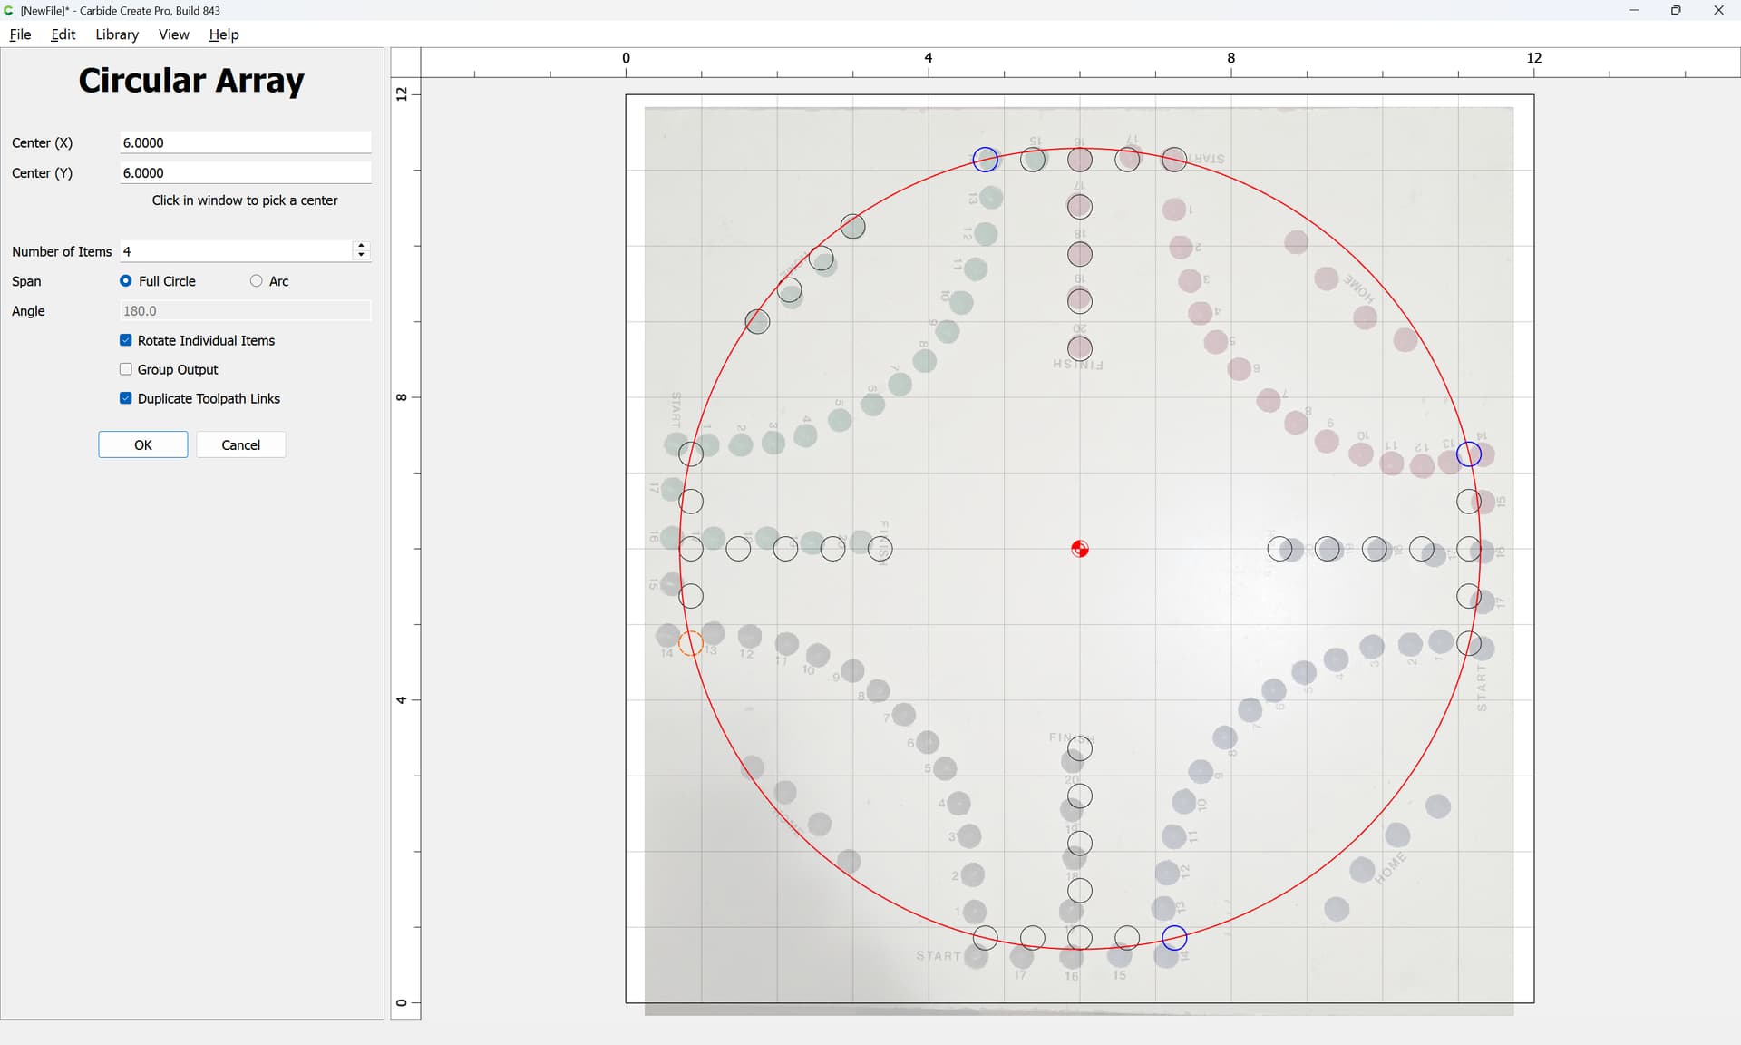Viewport: 1741px width, 1045px height.
Task: Open the Library menu
Action: click(117, 34)
